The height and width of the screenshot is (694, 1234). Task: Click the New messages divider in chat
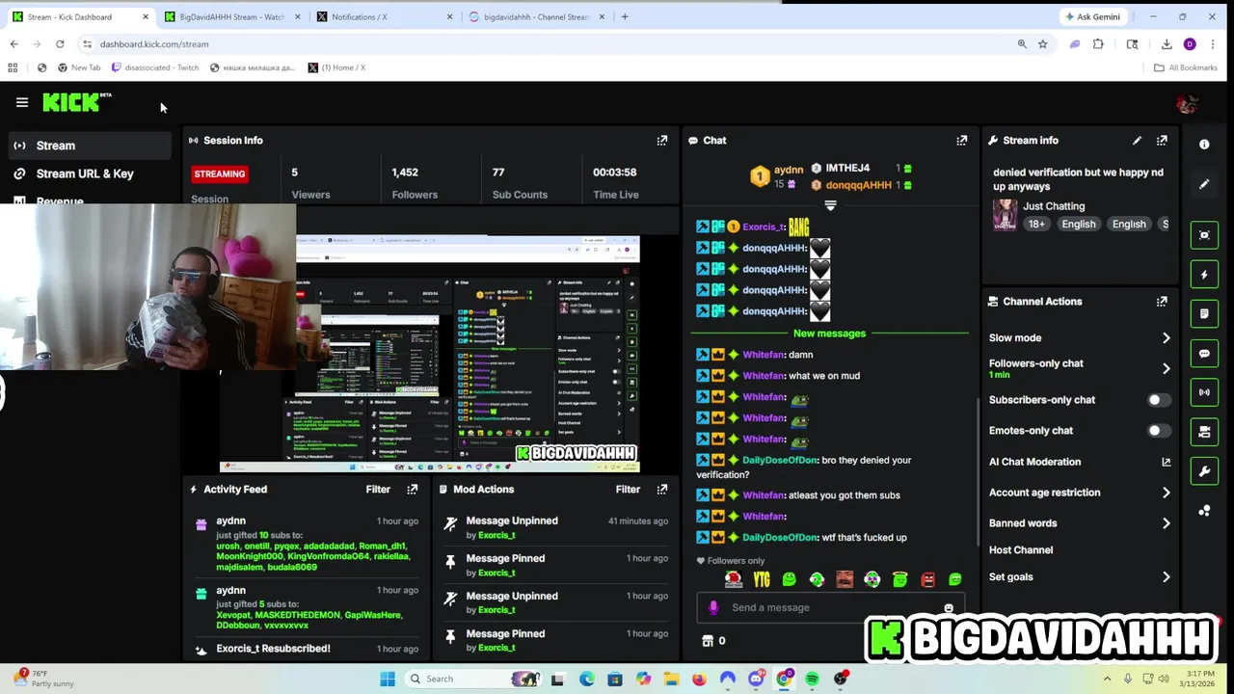point(829,334)
